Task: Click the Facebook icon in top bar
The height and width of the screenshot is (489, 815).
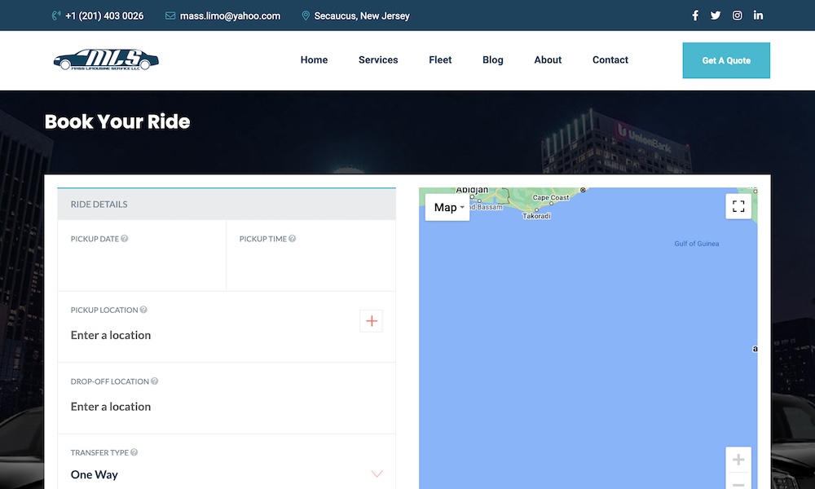Action: (695, 15)
